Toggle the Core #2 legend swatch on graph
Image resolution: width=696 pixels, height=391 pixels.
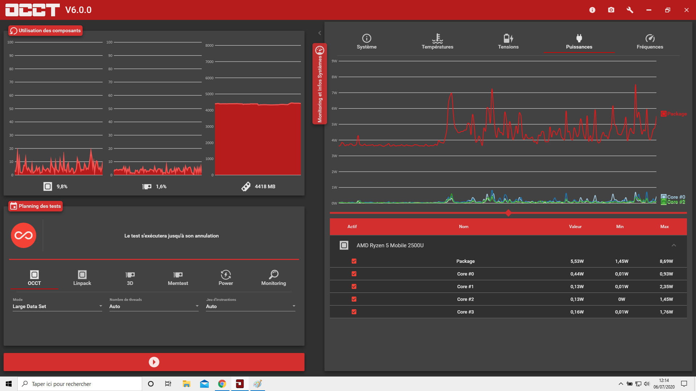[663, 202]
